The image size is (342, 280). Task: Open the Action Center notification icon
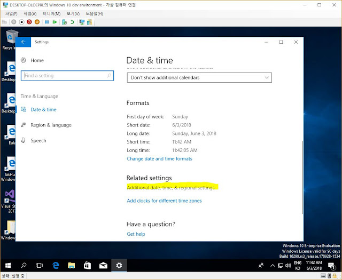pyautogui.click(x=332, y=266)
